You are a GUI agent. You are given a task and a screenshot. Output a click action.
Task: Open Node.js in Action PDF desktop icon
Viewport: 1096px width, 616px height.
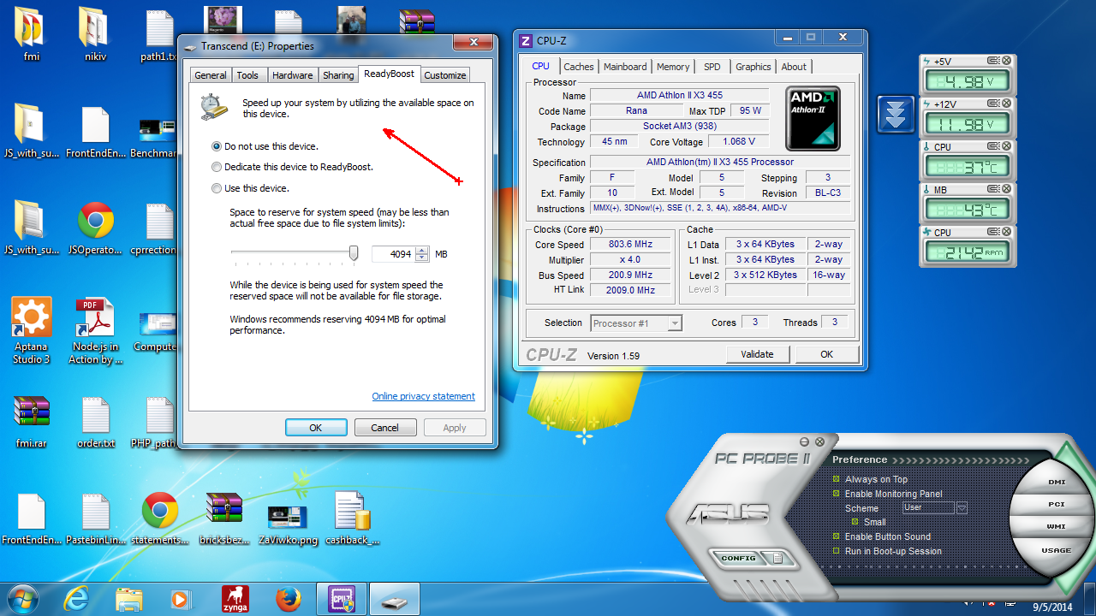95,331
